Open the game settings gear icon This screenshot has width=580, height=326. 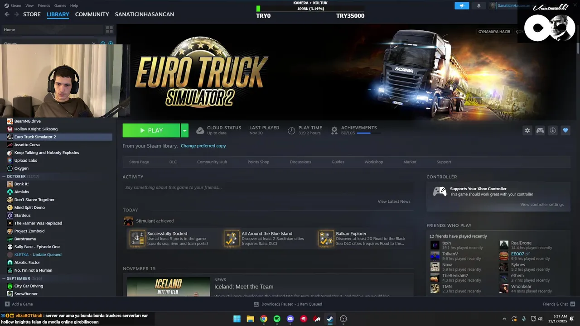[527, 130]
